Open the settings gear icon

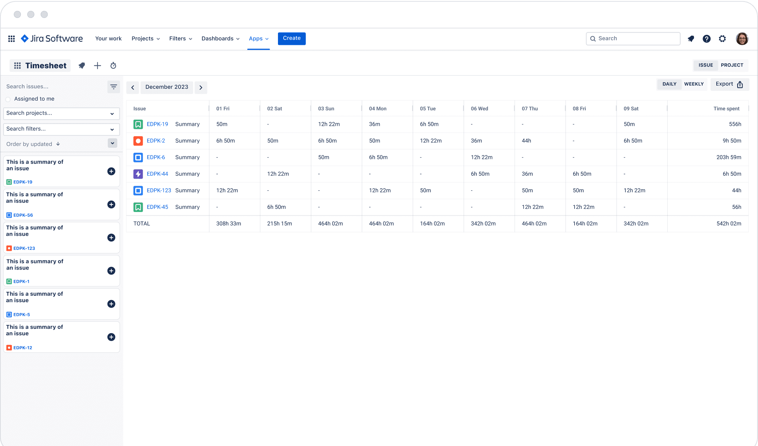pos(722,39)
